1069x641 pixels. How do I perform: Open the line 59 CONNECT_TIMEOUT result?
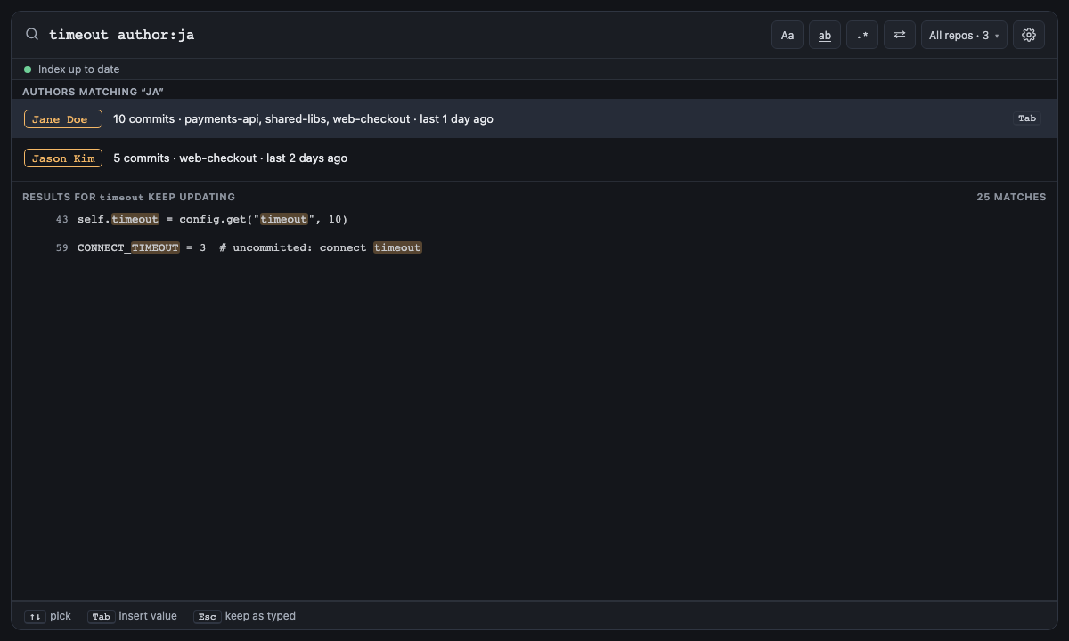(534, 247)
